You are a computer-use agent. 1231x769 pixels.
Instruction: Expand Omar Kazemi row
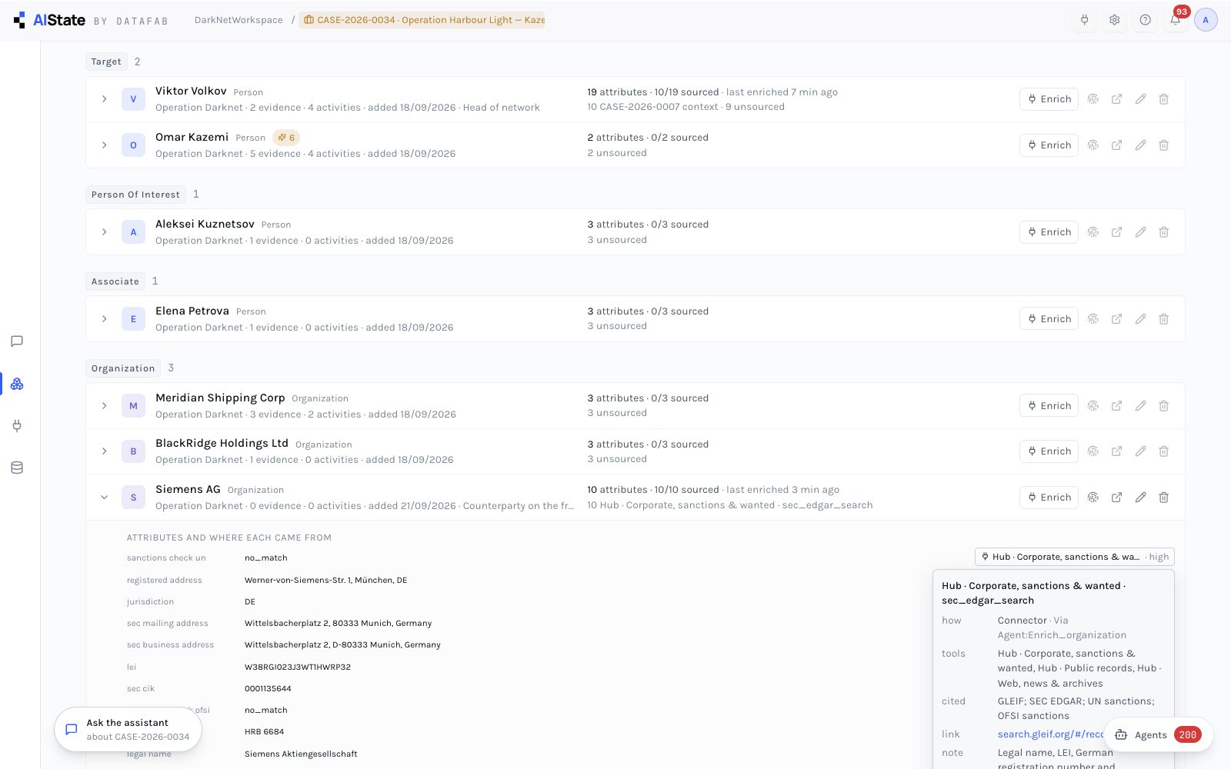coord(104,145)
